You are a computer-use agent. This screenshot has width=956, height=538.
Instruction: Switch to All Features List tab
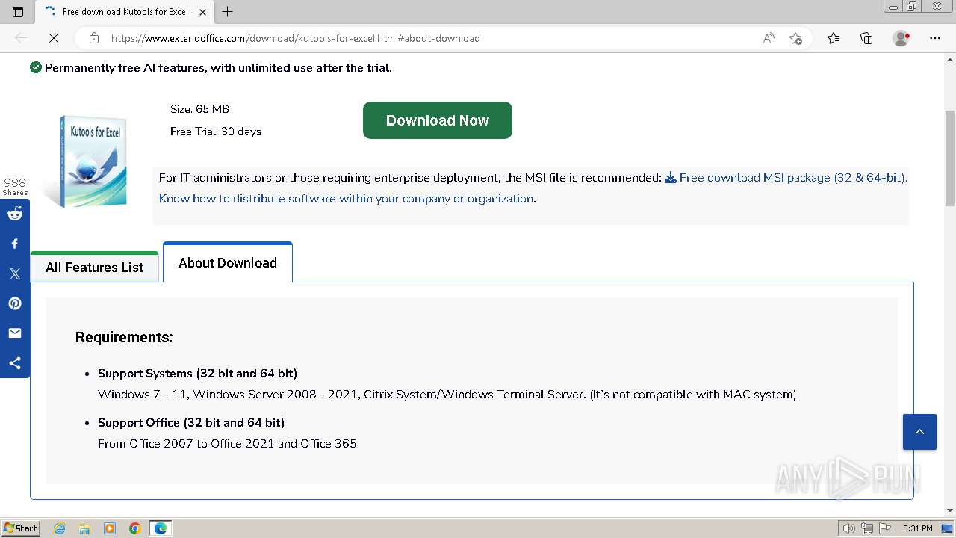[95, 267]
